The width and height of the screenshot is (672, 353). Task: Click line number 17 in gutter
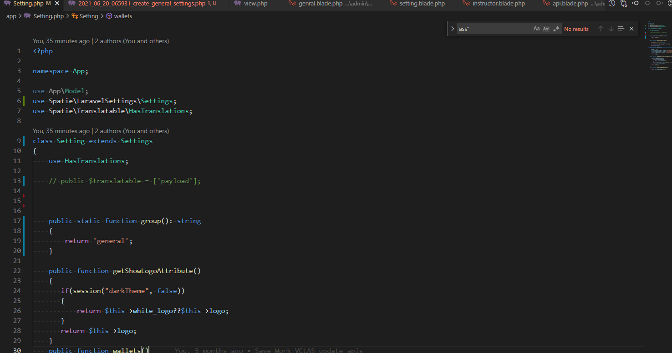coord(17,221)
